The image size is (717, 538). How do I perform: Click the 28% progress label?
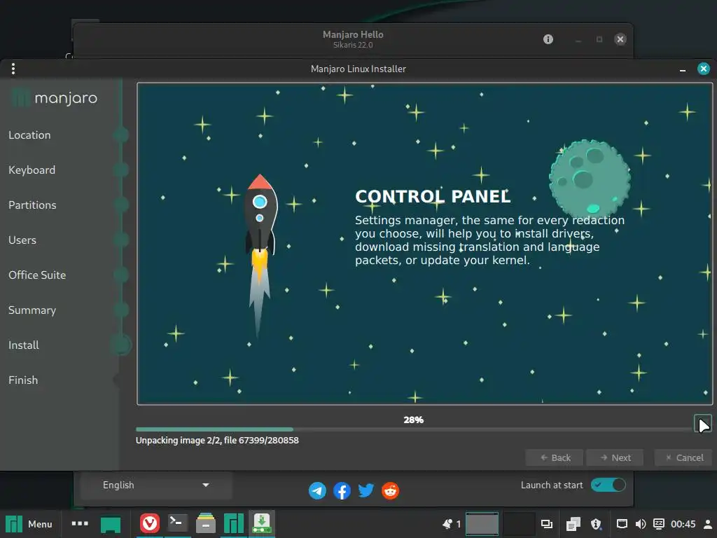pos(413,420)
